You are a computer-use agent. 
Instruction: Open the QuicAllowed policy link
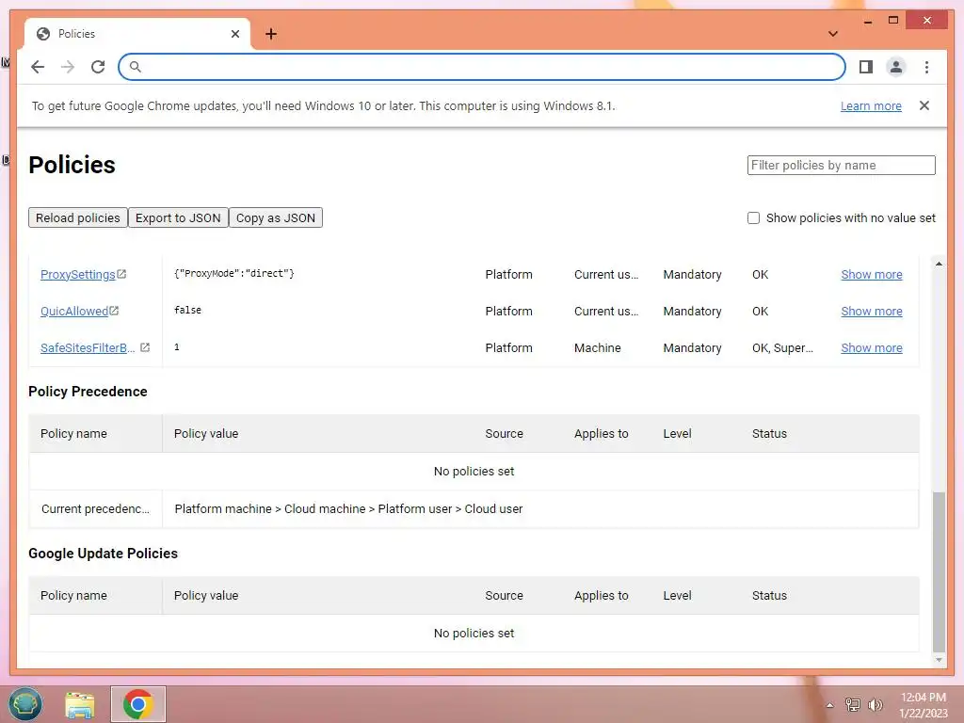coord(74,311)
